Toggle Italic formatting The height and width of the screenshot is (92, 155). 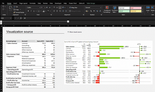[31, 11]
